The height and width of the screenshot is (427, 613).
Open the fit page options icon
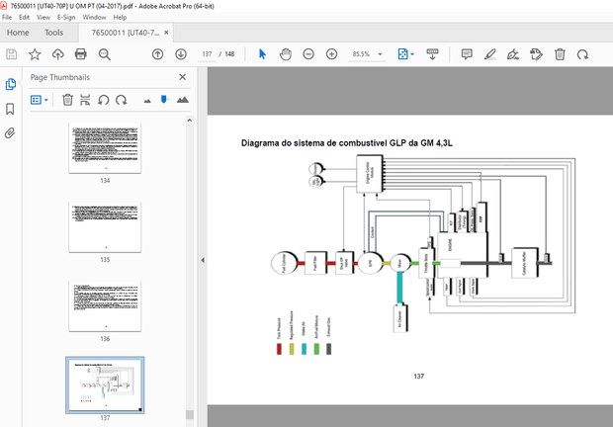coord(405,54)
